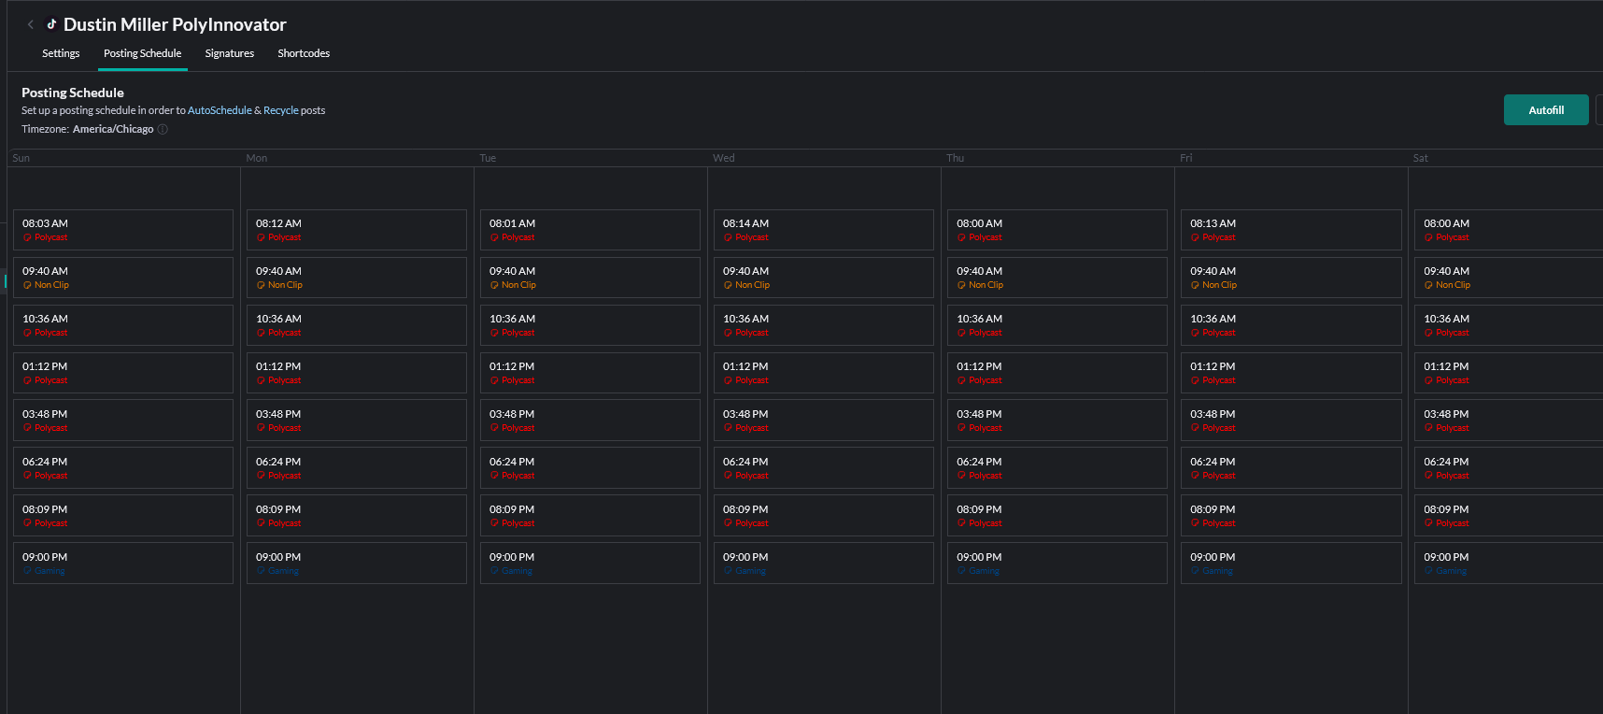Click the Gaming icon on Thursday 09:00 PM
The height and width of the screenshot is (714, 1603).
point(961,571)
